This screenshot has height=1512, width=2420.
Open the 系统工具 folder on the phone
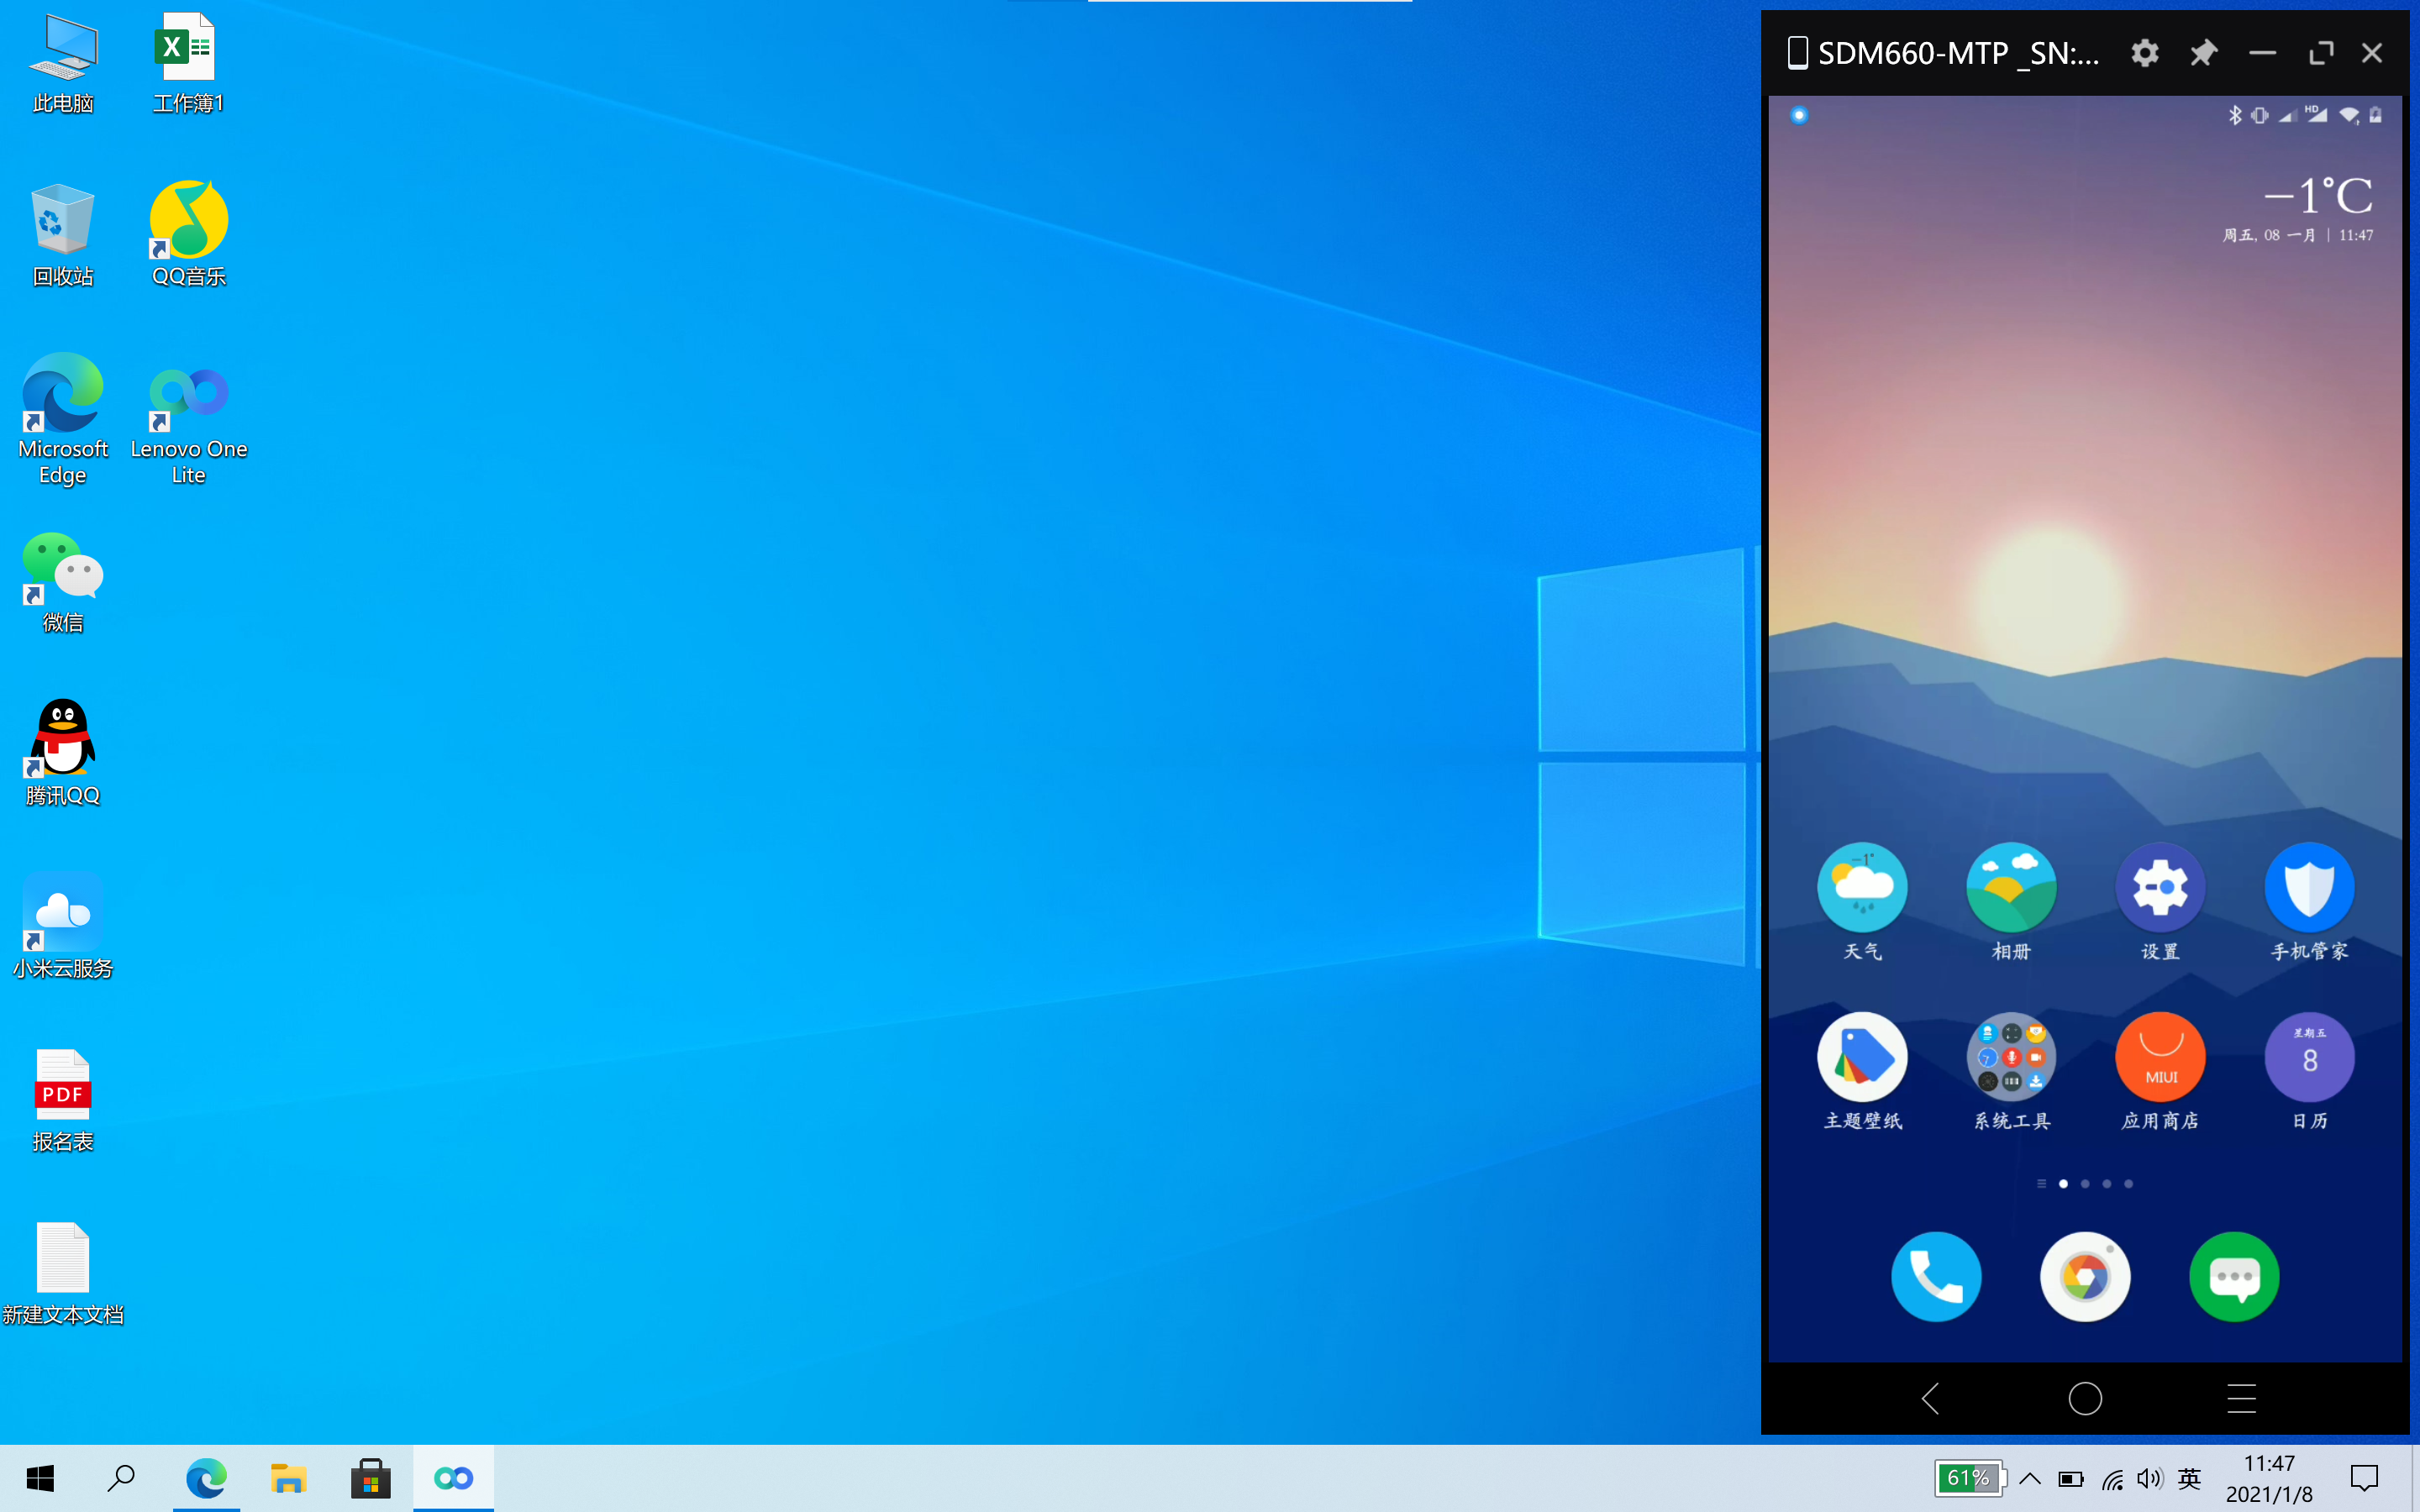pos(2011,1072)
